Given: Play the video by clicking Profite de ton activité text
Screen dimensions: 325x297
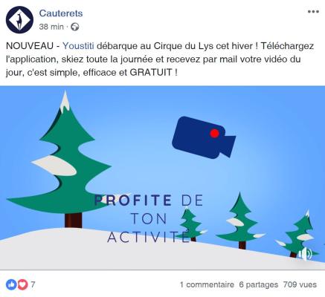Looking at the screenshot, I should point(149,218).
